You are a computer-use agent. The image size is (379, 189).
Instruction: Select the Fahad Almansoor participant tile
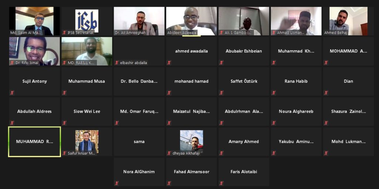click(x=191, y=172)
